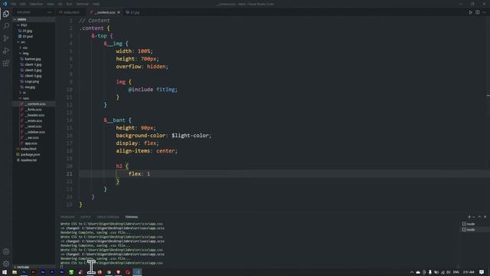Split the editor with the split icon
Screen dimensions: 490x276
click(478, 12)
